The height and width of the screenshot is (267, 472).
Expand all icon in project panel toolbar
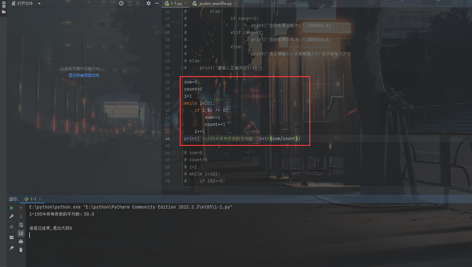pyautogui.click(x=130, y=3)
